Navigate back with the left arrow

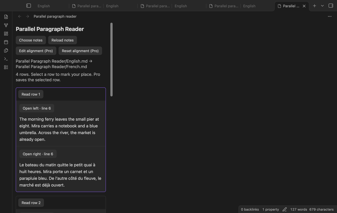pyautogui.click(x=20, y=17)
